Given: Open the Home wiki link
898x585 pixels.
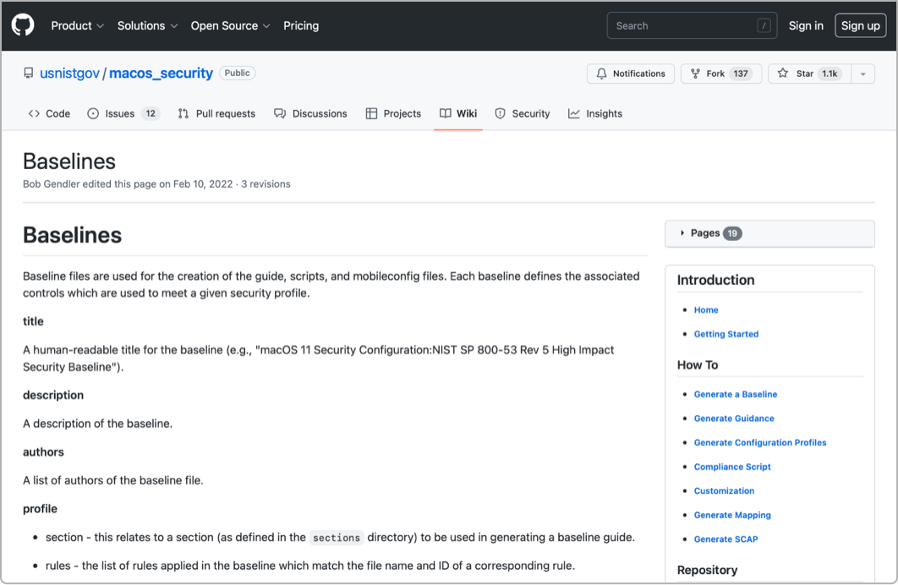Looking at the screenshot, I should coord(706,309).
